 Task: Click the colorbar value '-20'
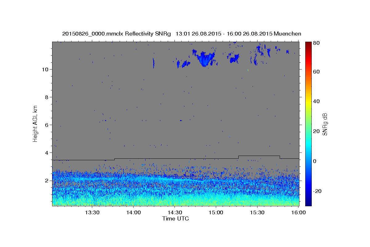click(318, 191)
